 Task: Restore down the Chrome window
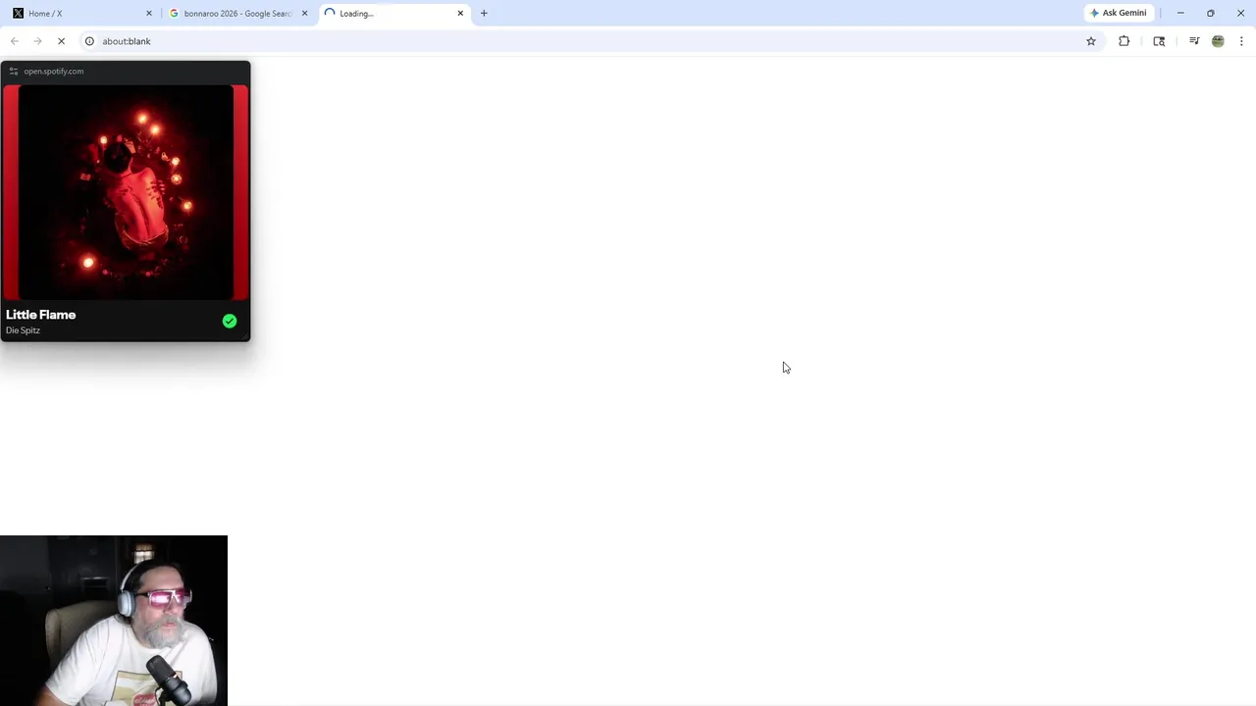coord(1211,13)
